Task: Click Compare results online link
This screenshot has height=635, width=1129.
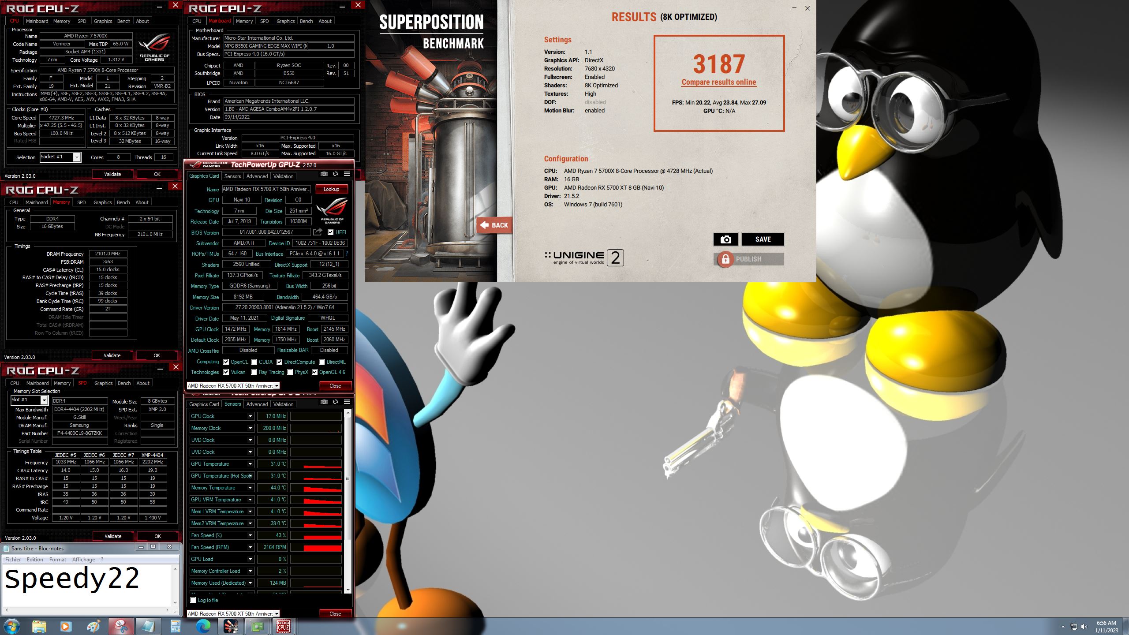Action: coord(718,82)
